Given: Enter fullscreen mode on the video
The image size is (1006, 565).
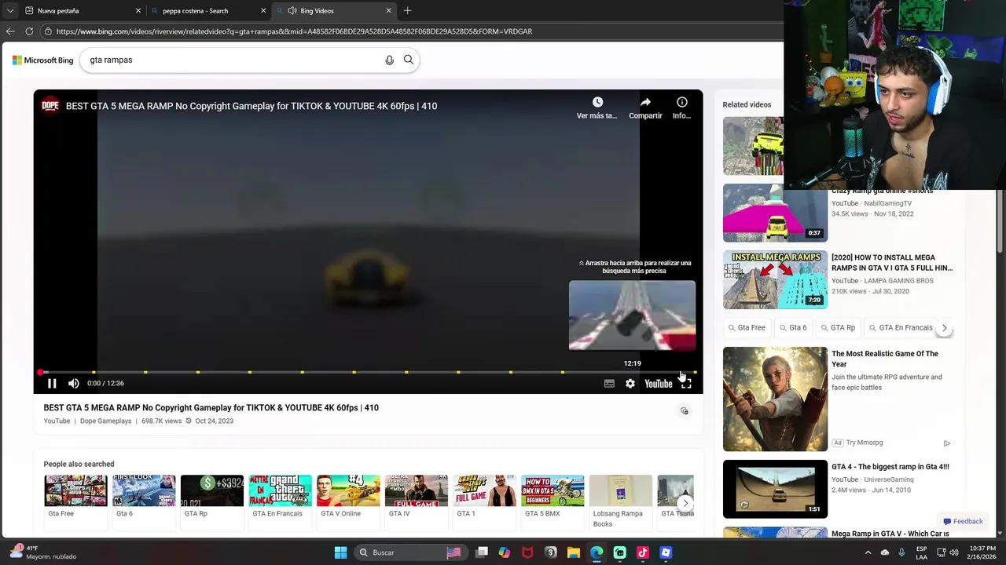Looking at the screenshot, I should 686,384.
